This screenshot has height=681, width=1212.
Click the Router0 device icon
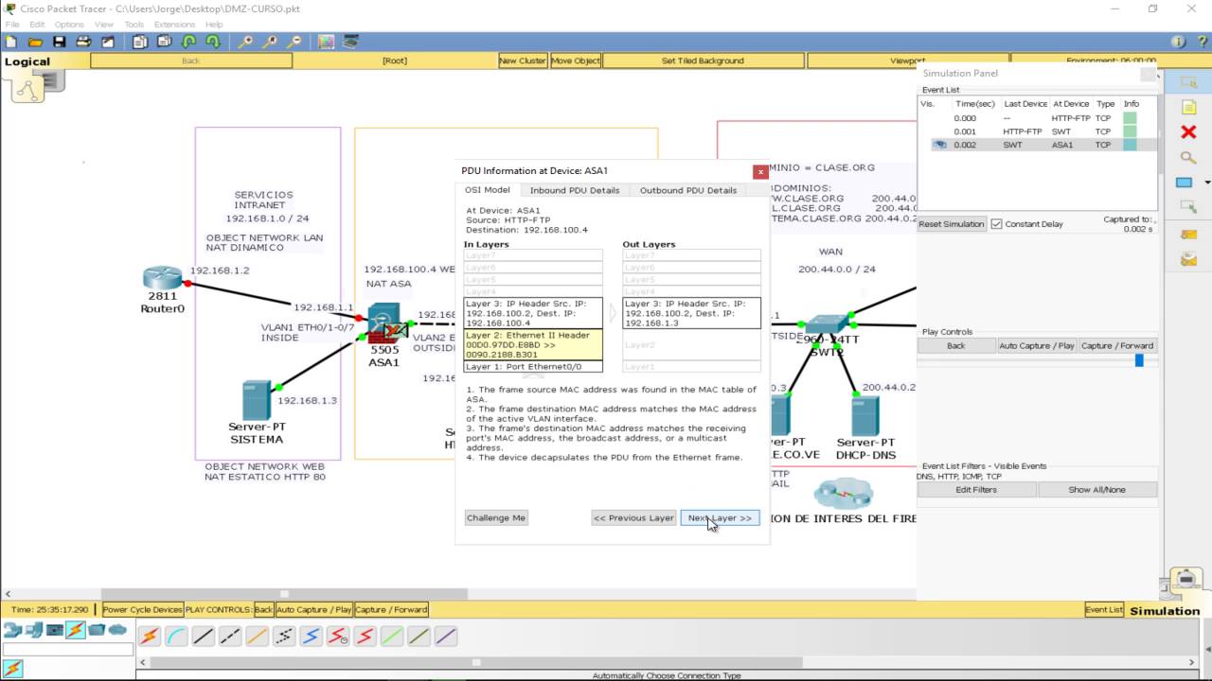pyautogui.click(x=163, y=278)
